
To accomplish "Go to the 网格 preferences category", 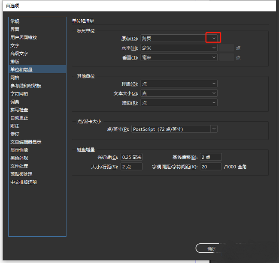I will point(15,78).
